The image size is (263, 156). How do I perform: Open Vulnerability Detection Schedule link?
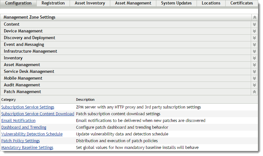tap(32, 134)
